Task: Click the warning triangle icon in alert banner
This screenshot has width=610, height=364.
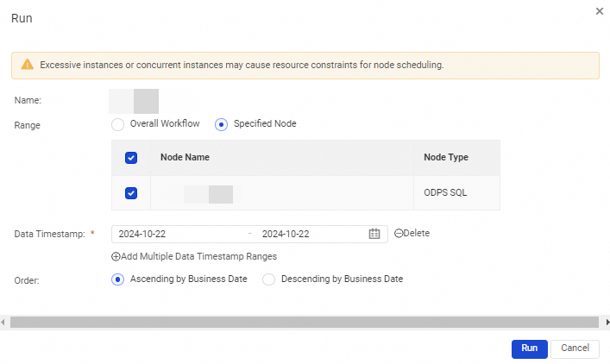Action: (x=28, y=65)
